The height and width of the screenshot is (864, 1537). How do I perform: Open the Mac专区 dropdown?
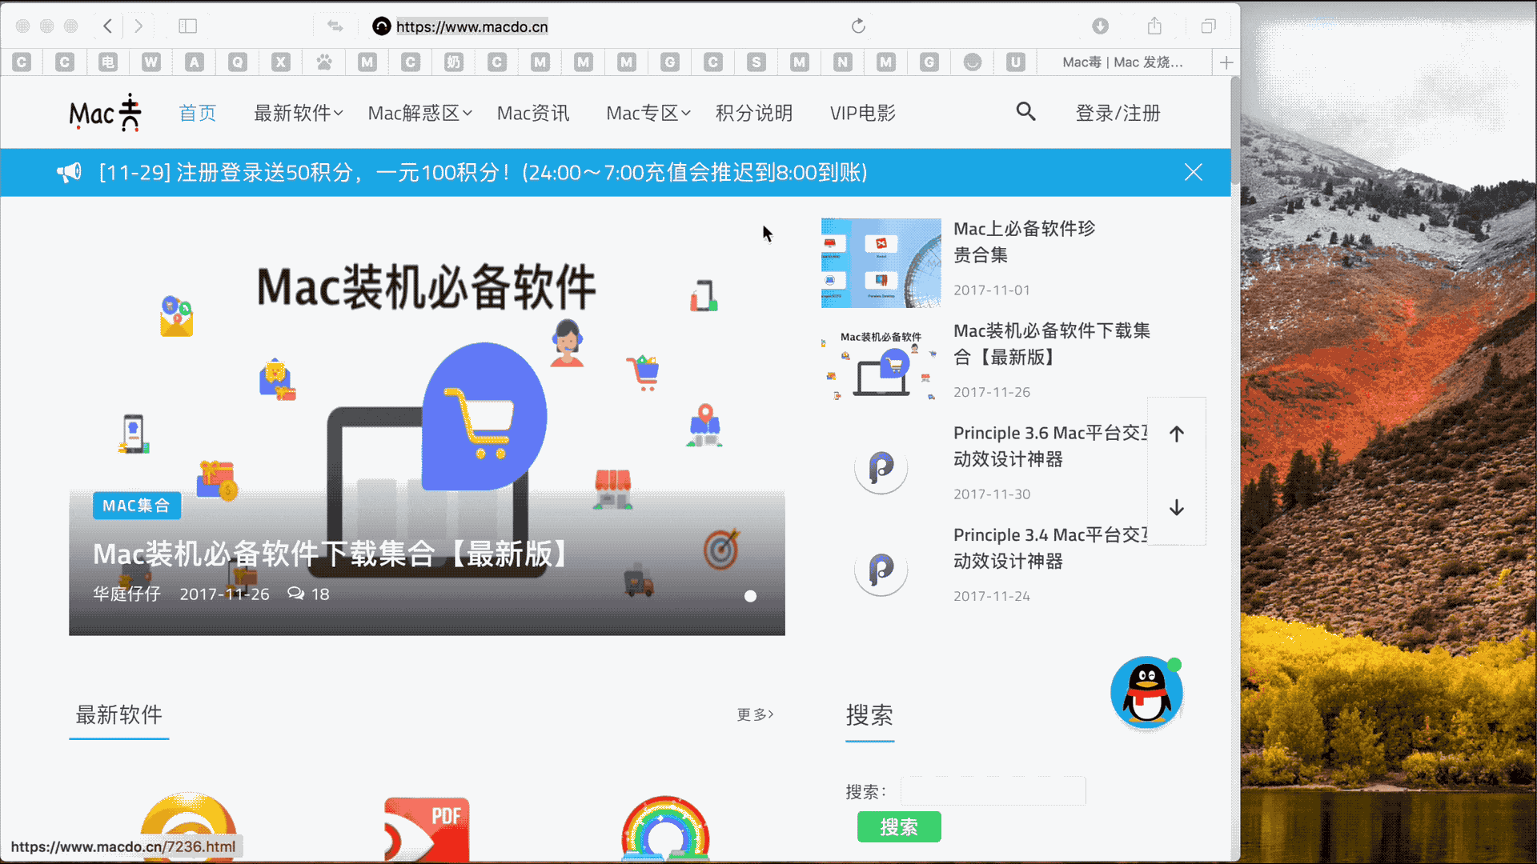pyautogui.click(x=648, y=113)
